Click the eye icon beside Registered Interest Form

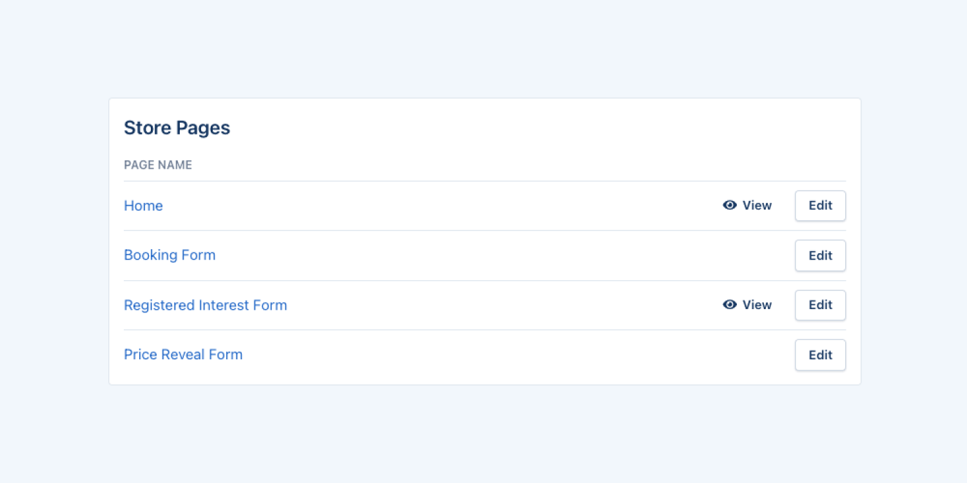click(730, 305)
